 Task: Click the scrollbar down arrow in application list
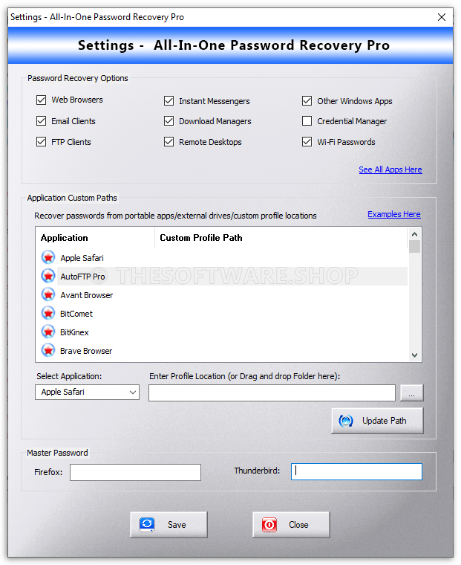414,355
